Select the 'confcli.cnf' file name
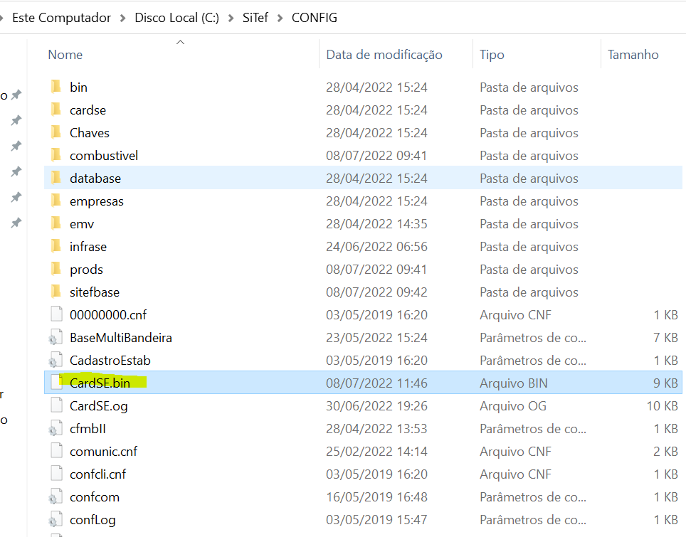 (x=98, y=474)
